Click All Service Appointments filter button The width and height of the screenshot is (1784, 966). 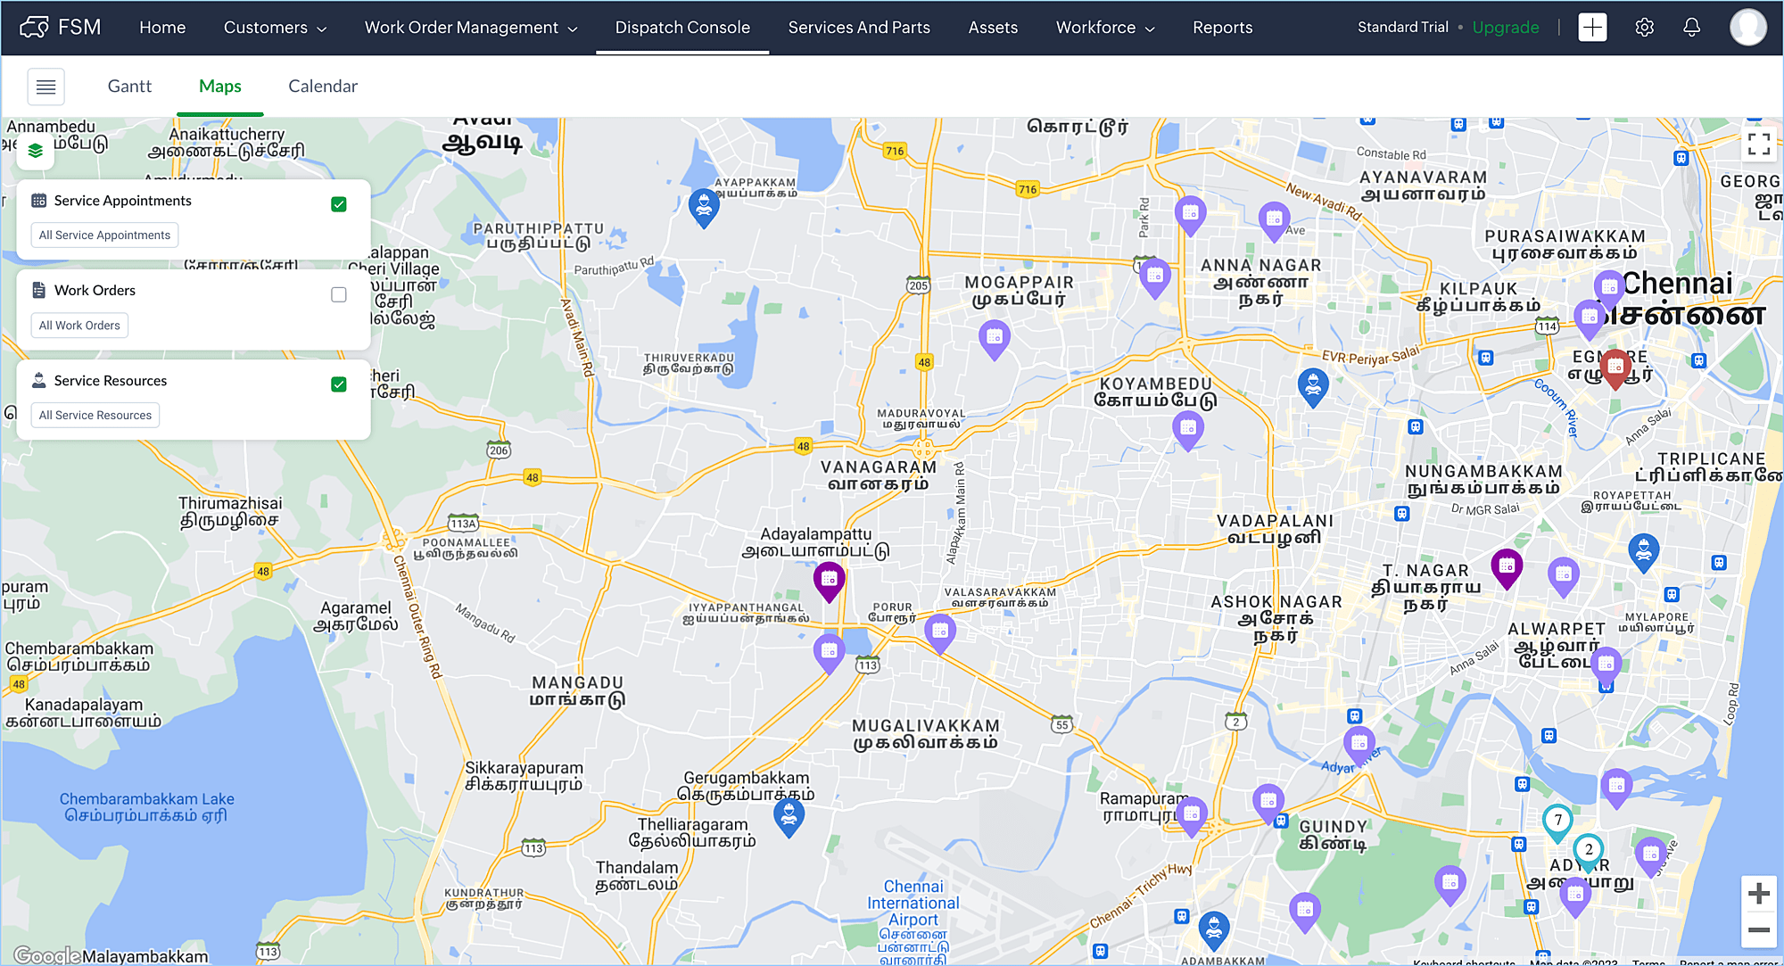coord(104,235)
